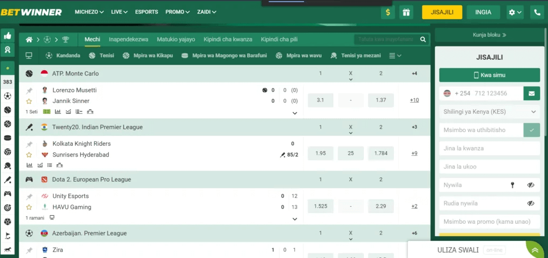
Task: Switch to the Matukio yajayo tab
Action: coord(176,40)
